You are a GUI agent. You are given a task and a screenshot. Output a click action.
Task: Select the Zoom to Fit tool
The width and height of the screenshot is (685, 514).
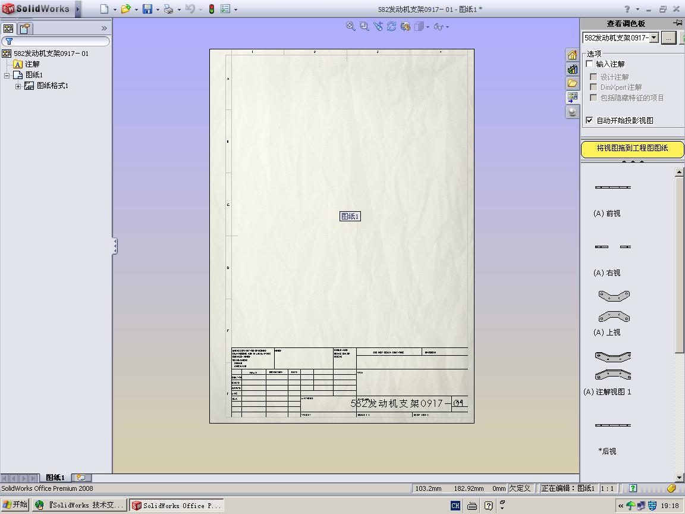[350, 26]
